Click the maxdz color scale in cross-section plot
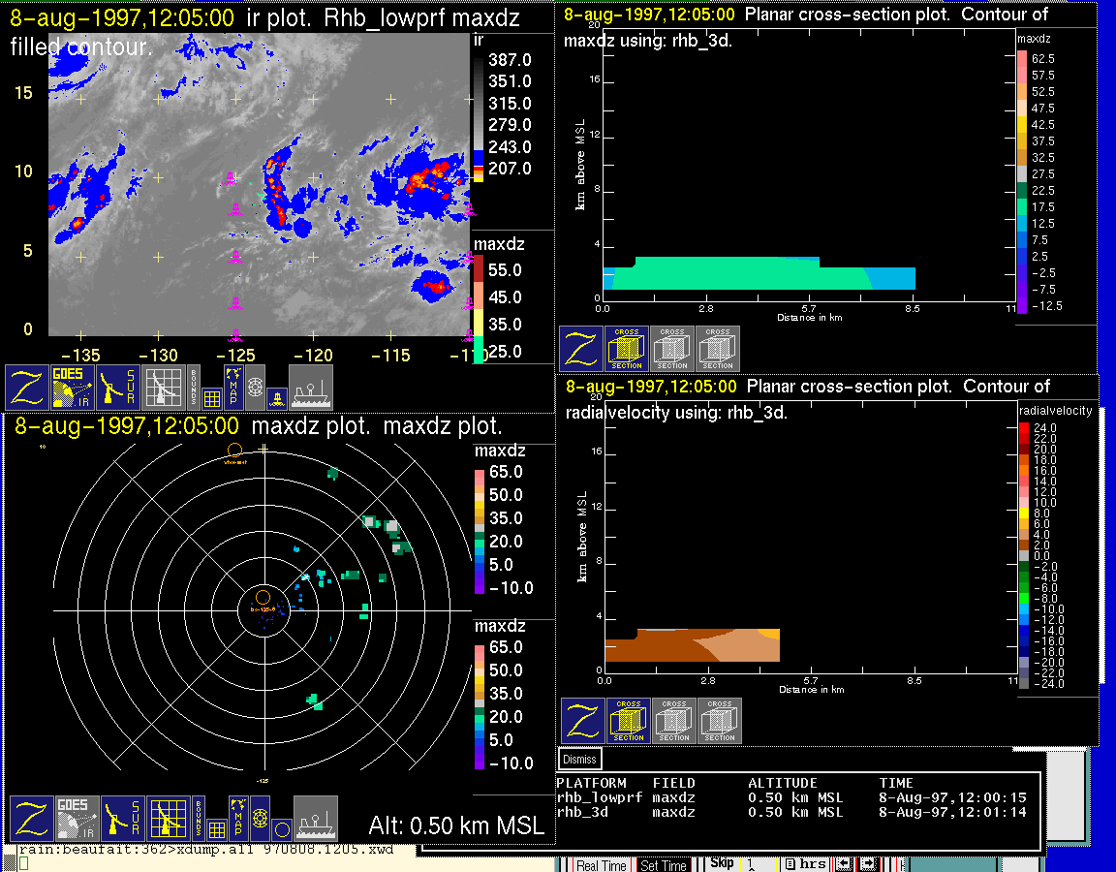 1021,182
